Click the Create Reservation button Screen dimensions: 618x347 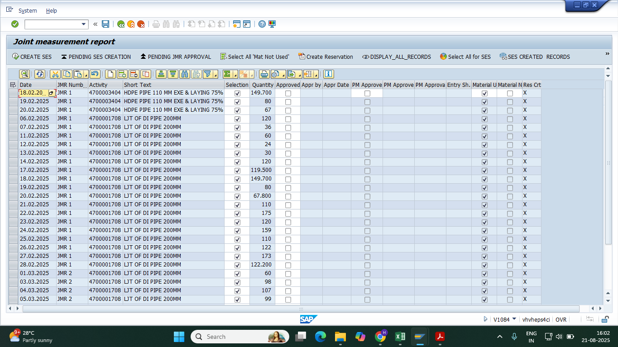coord(326,57)
